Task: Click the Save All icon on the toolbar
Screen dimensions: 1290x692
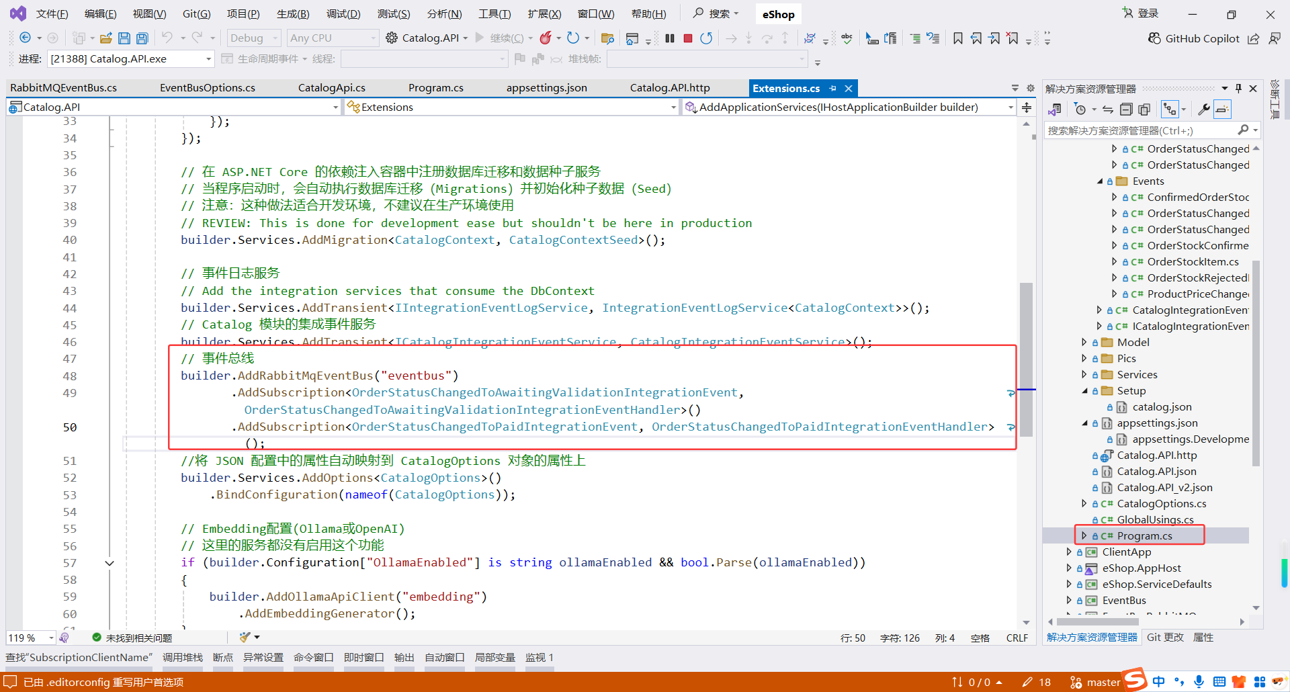Action: [142, 38]
